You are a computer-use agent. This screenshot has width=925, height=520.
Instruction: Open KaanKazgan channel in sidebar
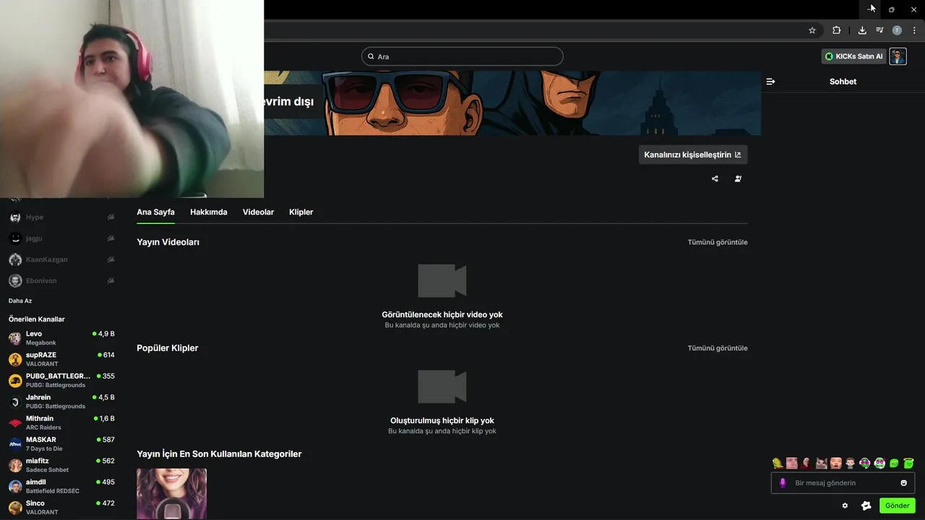point(61,259)
